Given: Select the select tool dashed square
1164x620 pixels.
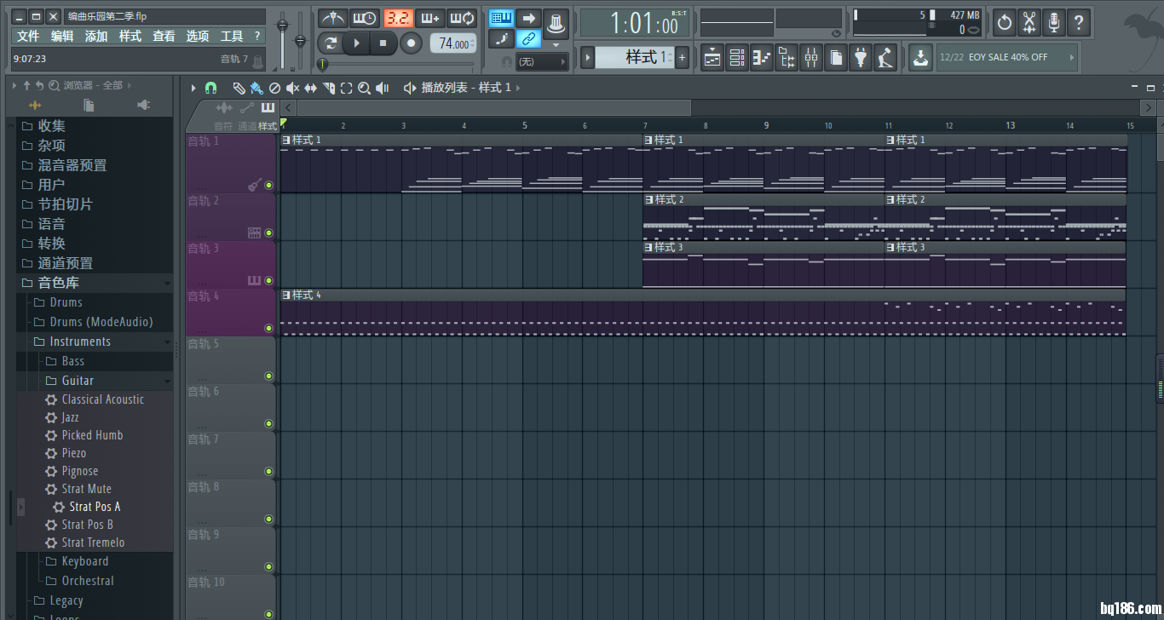Looking at the screenshot, I should (x=346, y=88).
